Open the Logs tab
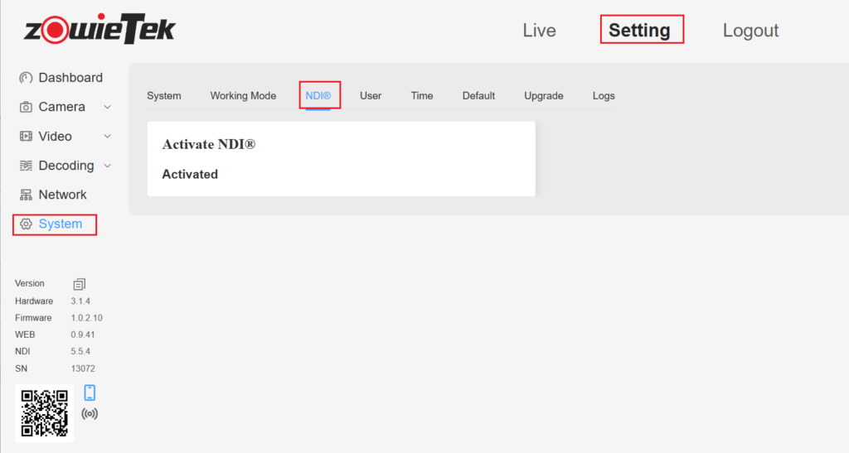849x453 pixels. point(604,96)
